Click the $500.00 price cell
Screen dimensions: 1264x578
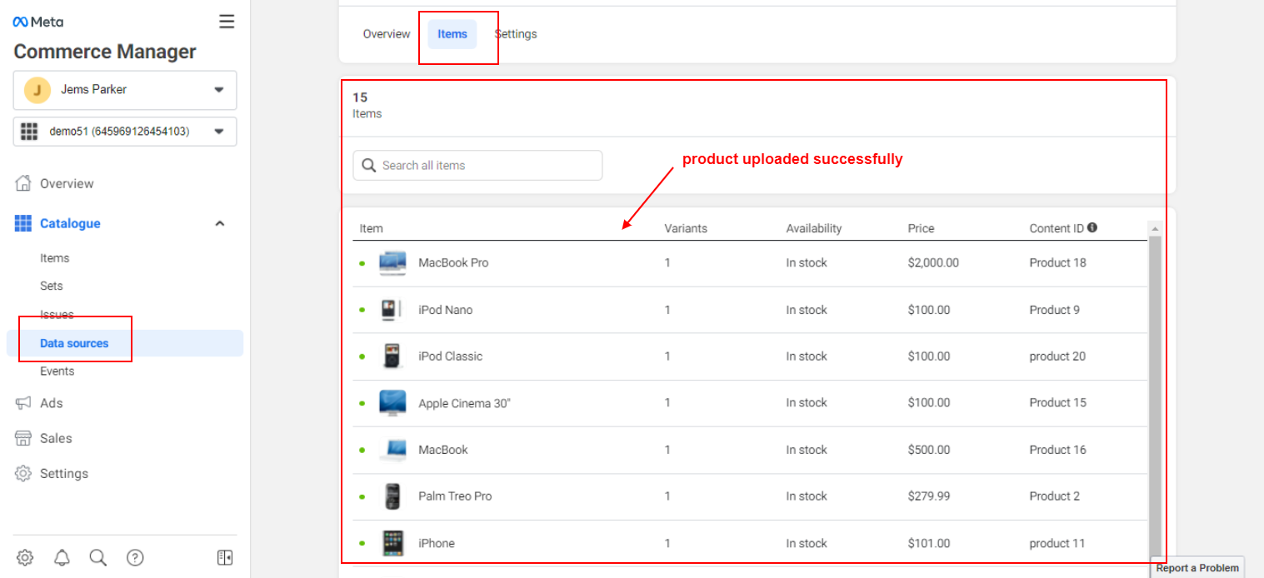pos(929,450)
